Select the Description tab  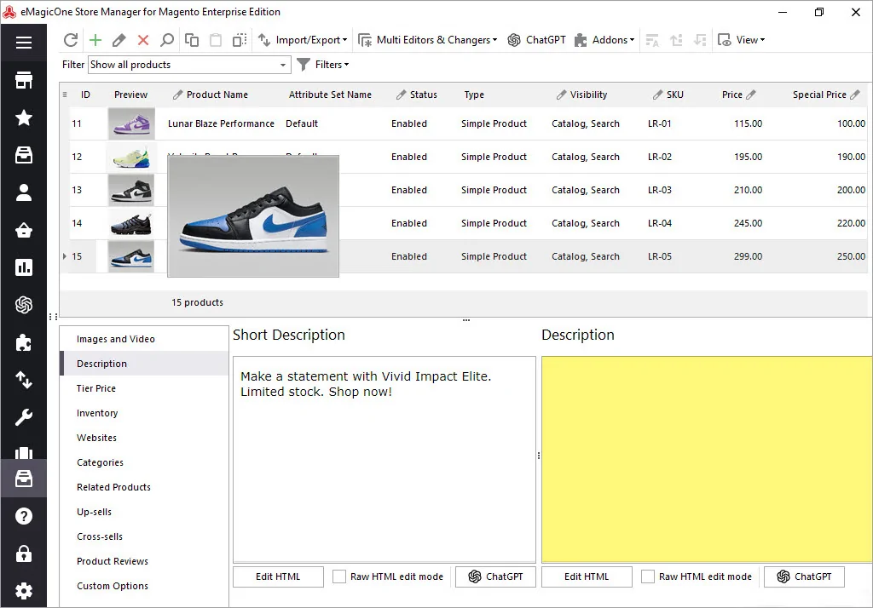pyautogui.click(x=144, y=364)
